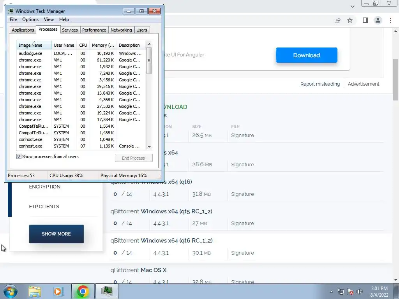Select chrome.exe using 61,220 K memory

(x=81, y=60)
